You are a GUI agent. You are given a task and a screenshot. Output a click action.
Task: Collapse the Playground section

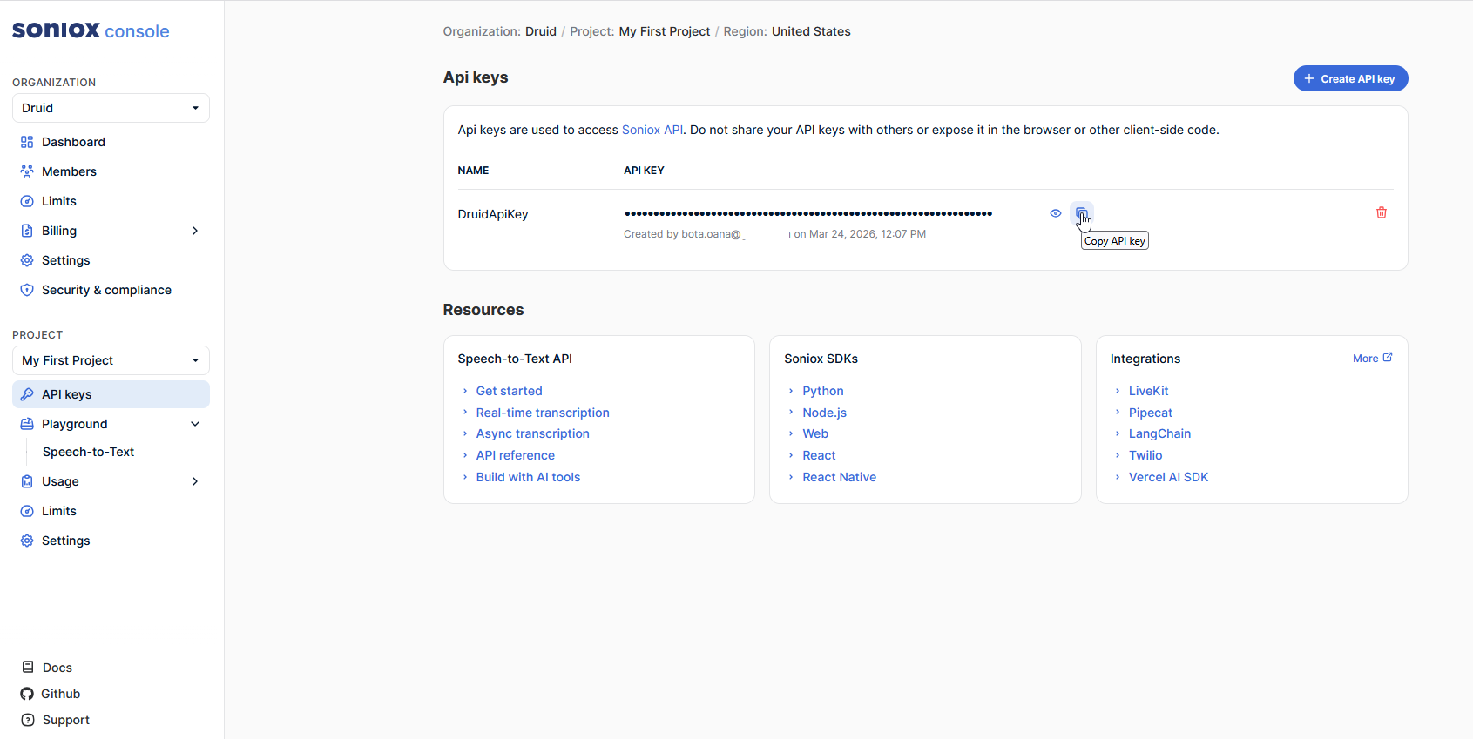[x=195, y=424]
